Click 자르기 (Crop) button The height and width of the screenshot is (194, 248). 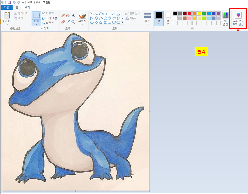click(48, 13)
